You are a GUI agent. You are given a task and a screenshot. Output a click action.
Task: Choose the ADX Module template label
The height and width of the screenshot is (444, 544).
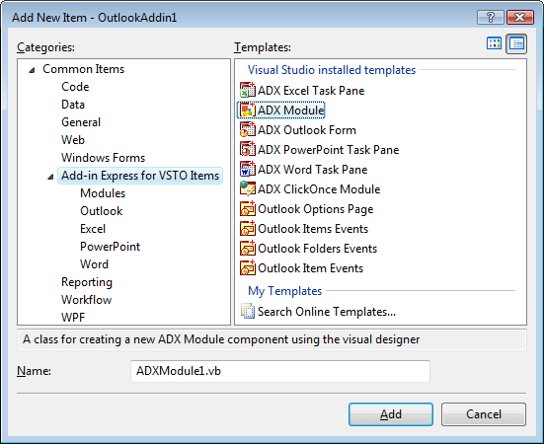[x=291, y=111]
